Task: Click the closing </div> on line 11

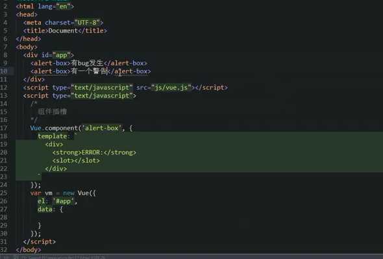Action: tap(34, 79)
